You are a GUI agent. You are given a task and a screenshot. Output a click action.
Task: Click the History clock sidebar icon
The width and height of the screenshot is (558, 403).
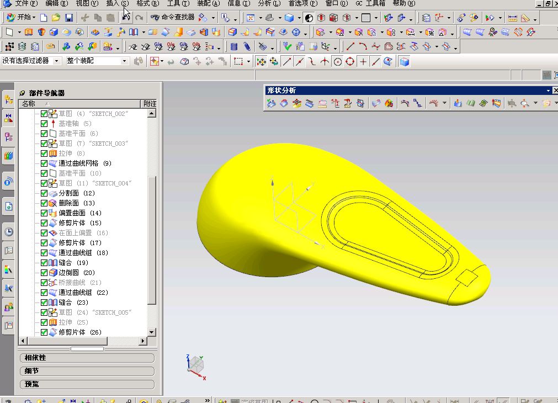coord(8,232)
